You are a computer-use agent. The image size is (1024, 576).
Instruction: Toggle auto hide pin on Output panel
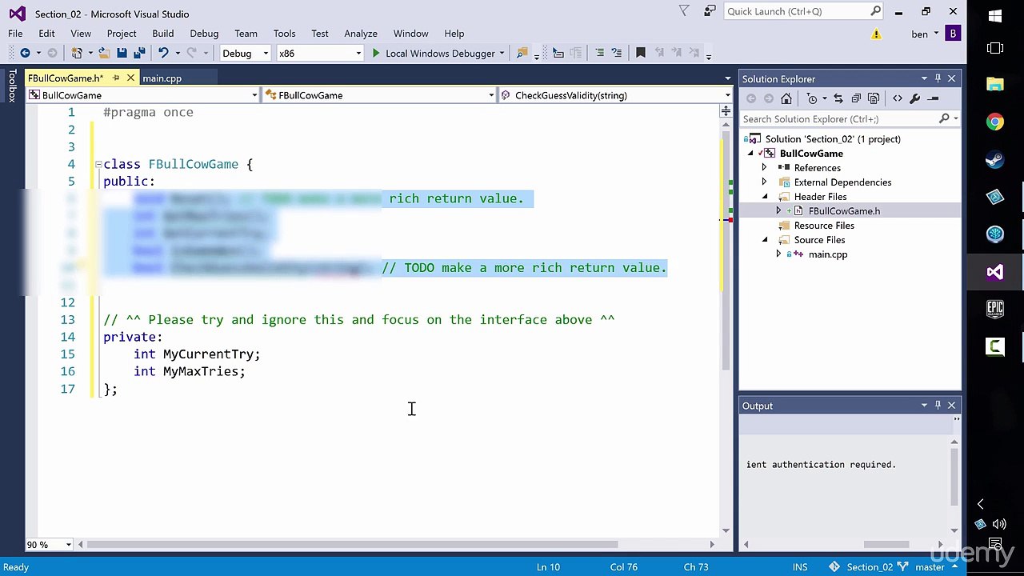pos(938,406)
